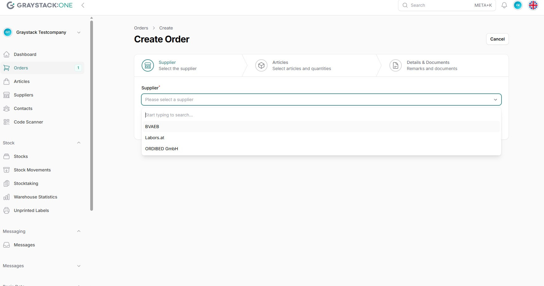Click the supplier search text field
This screenshot has width=544, height=286.
click(x=321, y=115)
